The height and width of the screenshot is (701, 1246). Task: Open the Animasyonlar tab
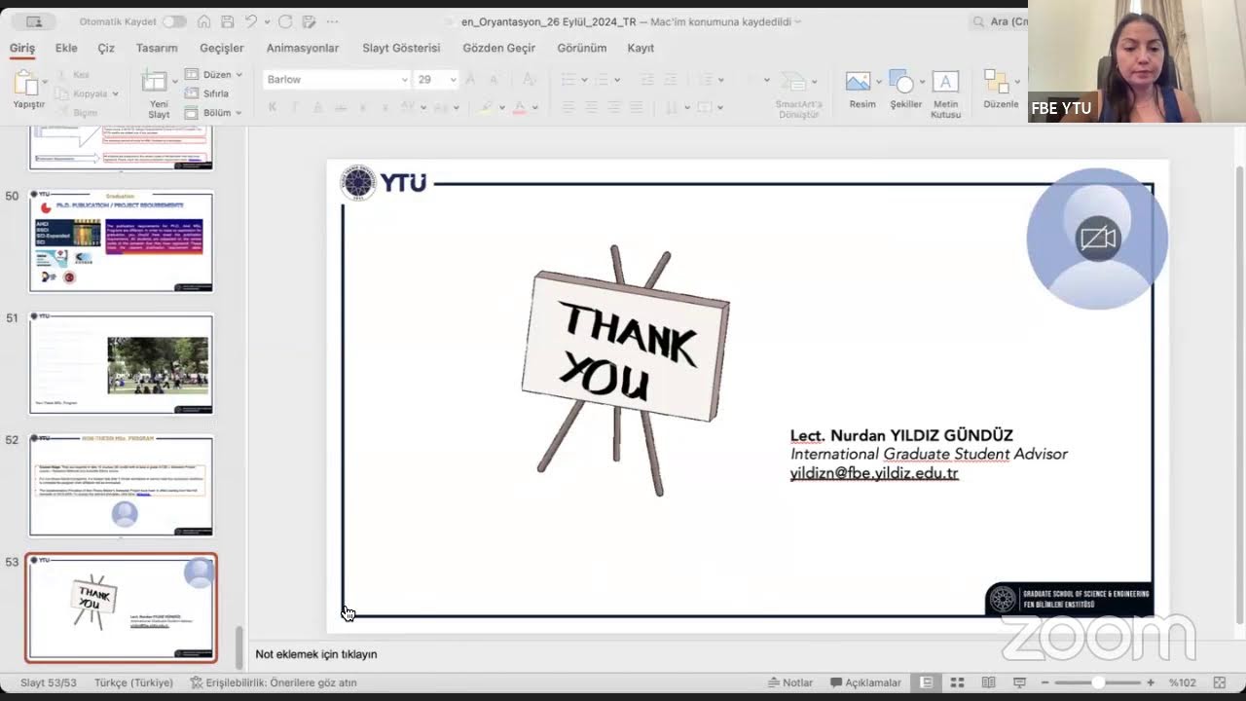click(303, 48)
